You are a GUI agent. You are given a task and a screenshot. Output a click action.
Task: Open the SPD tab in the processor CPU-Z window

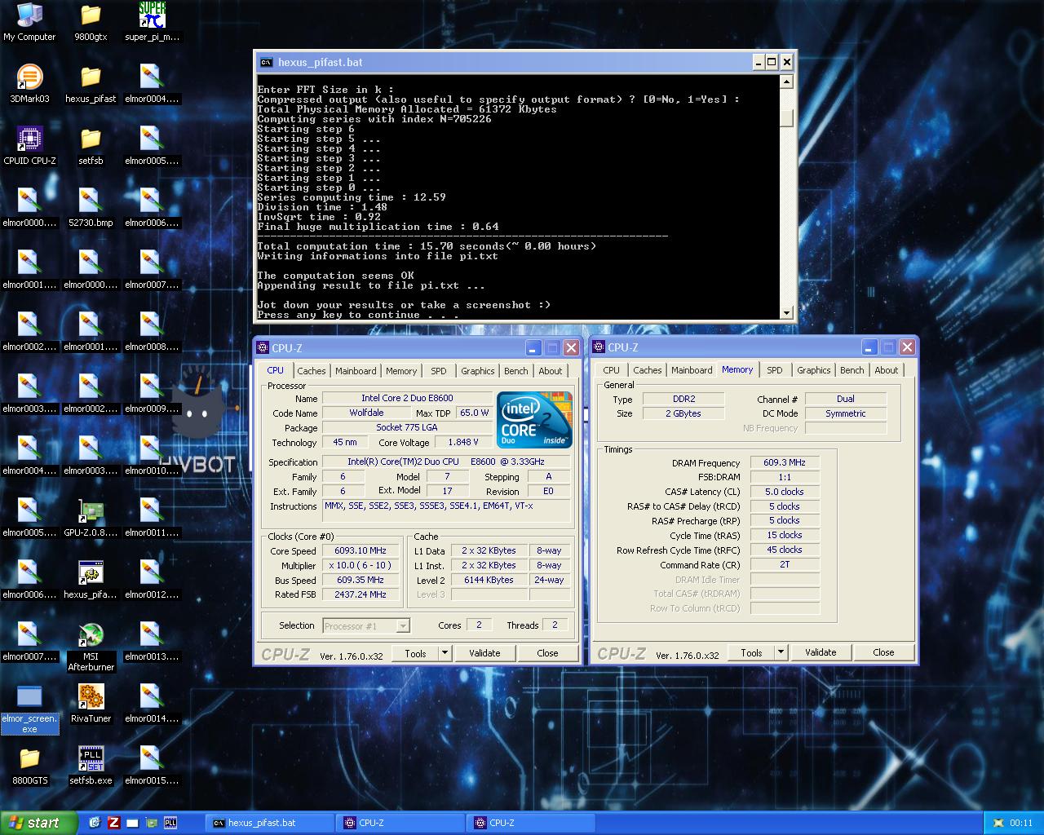439,371
